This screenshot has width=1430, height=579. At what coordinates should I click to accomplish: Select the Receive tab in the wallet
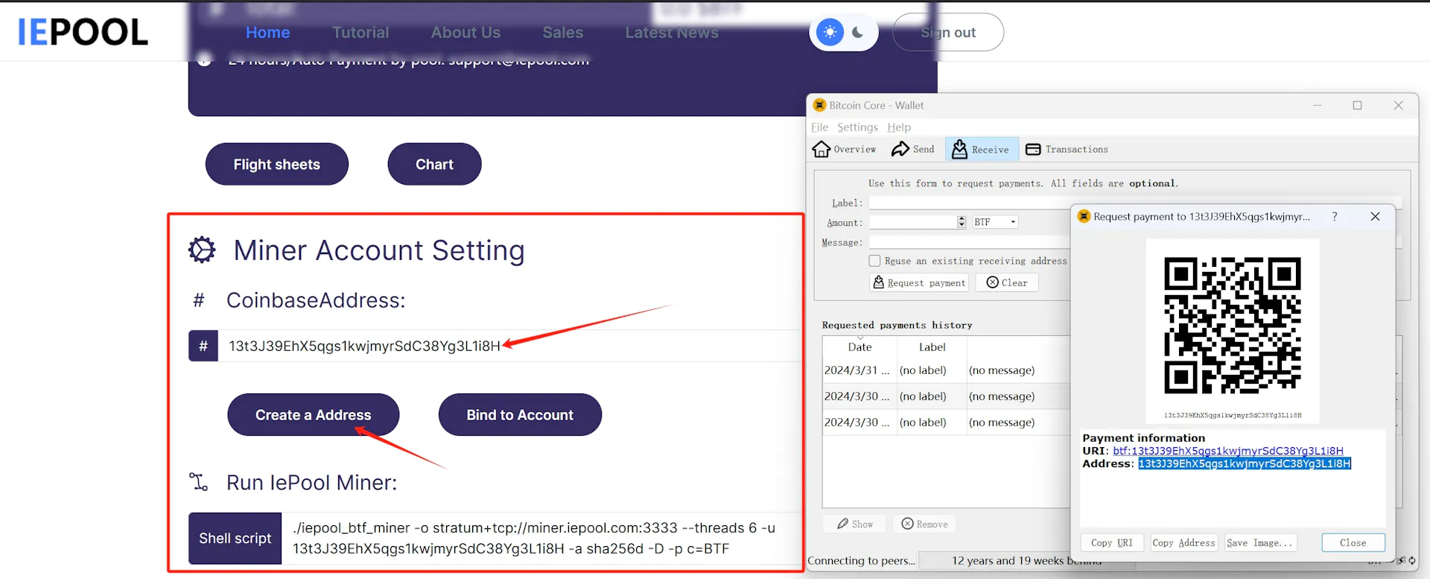click(982, 149)
